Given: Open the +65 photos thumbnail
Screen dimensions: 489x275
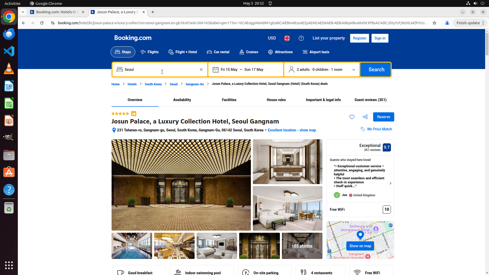Looking at the screenshot, I should (302, 246).
